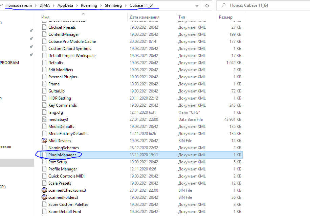Click the Default Project Workspace file icon
The width and height of the screenshot is (310, 216).
[x=44, y=56]
